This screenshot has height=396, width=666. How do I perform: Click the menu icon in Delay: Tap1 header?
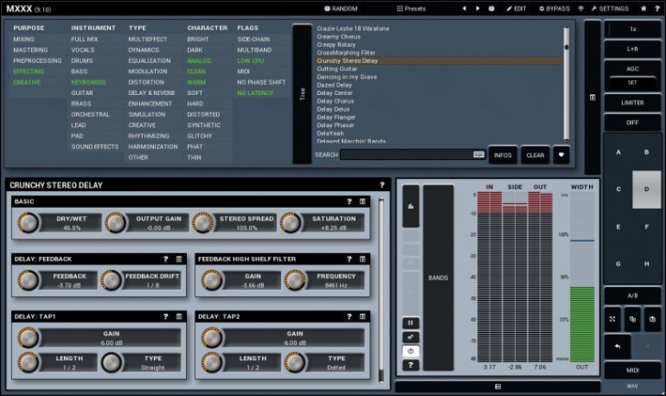(179, 316)
